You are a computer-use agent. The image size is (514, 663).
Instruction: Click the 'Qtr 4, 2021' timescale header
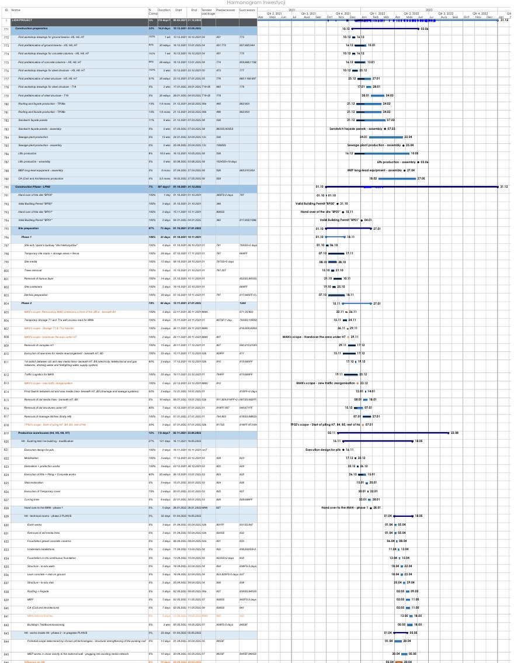[343, 13]
